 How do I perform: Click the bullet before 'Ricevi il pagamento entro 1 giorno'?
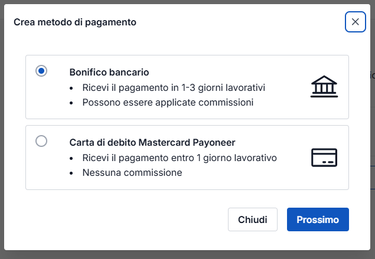71,158
